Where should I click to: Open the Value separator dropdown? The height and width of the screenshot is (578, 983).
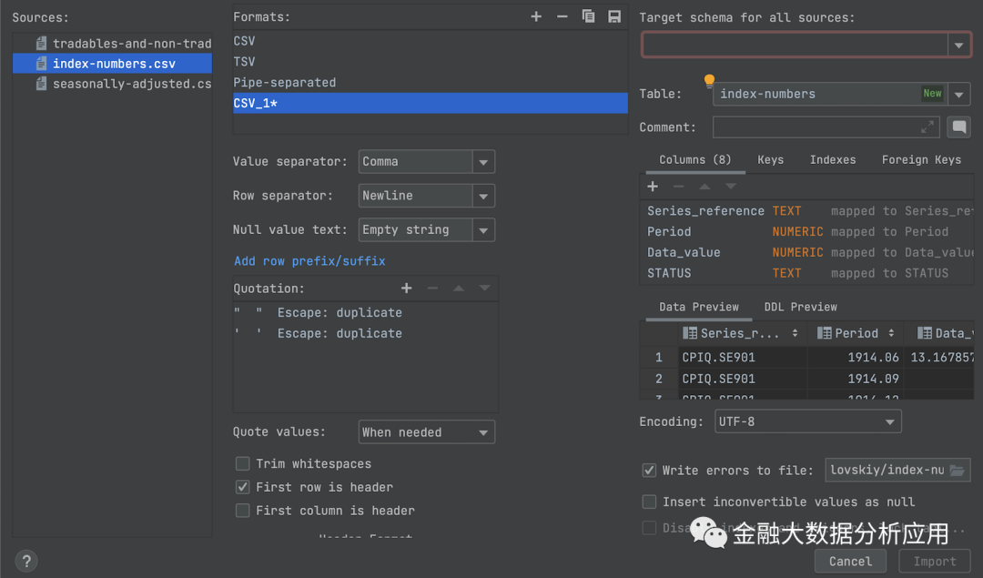pyautogui.click(x=483, y=162)
